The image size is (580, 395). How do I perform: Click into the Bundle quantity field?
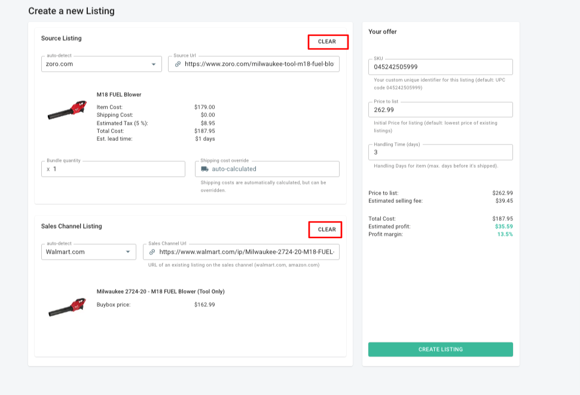tap(117, 169)
